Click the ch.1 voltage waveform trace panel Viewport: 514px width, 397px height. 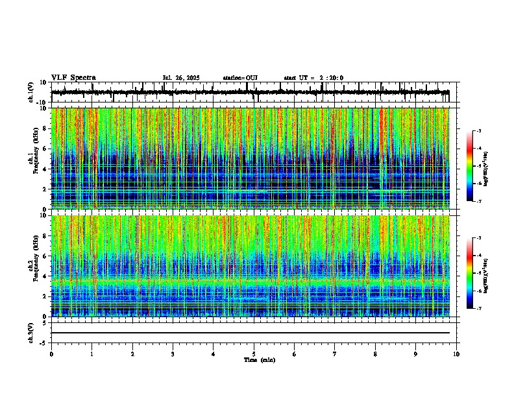coord(254,92)
